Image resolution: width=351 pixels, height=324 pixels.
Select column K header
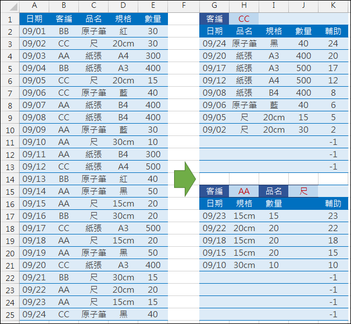[x=333, y=6]
